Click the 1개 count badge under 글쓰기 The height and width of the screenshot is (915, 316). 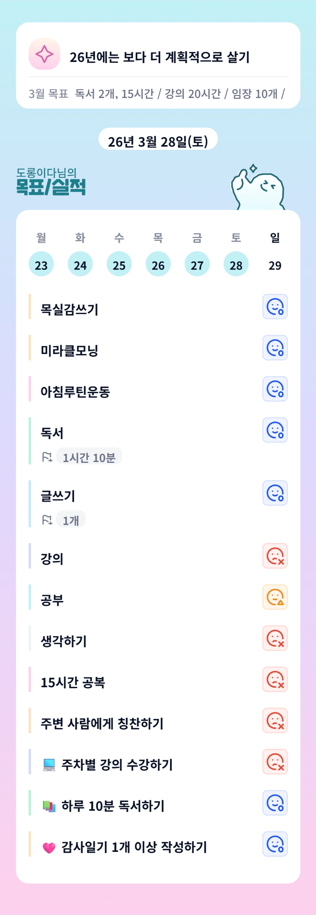coord(71,520)
